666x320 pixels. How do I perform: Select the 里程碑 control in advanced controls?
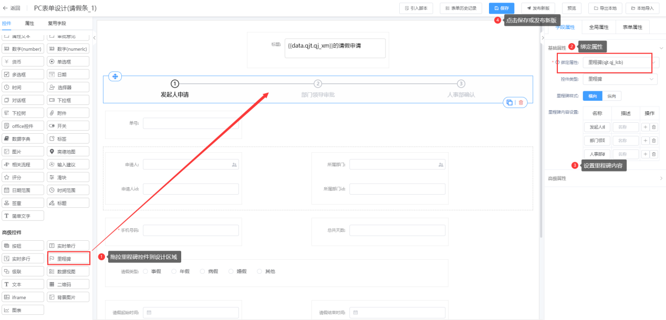[68, 259]
